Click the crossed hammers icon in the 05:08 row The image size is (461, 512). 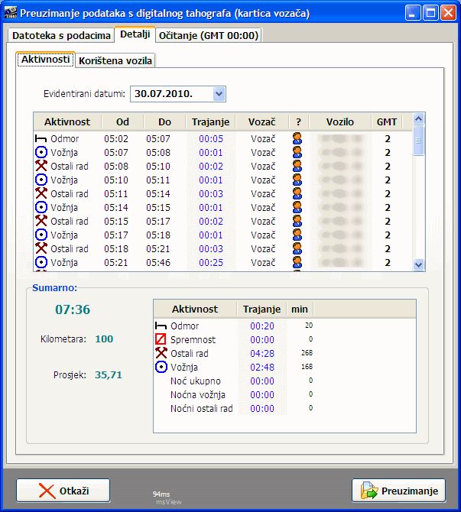41,167
